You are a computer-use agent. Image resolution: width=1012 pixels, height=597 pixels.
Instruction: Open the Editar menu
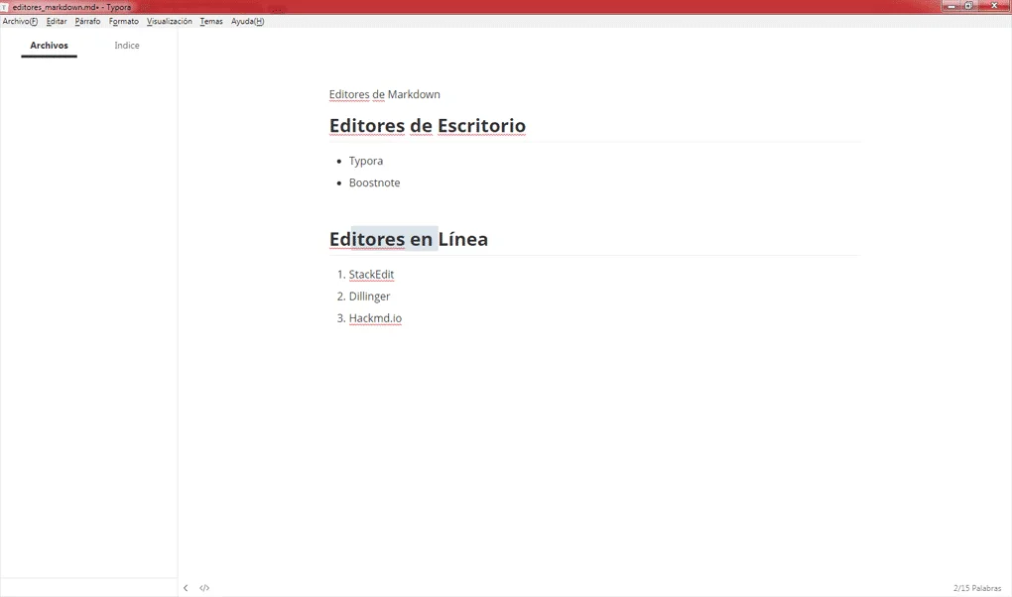(56, 21)
